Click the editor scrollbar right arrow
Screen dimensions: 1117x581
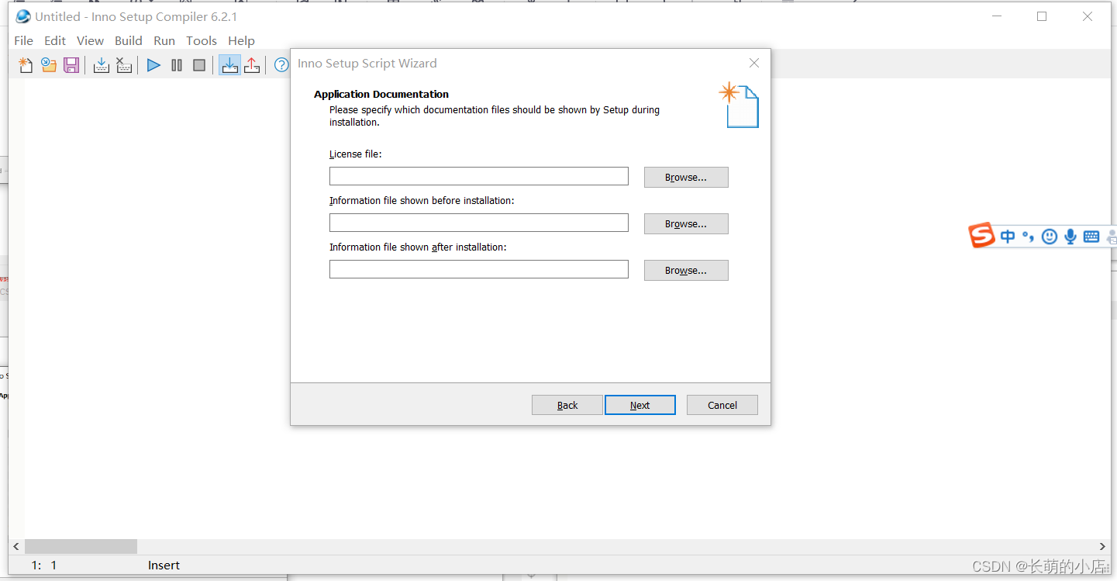click(x=1103, y=546)
